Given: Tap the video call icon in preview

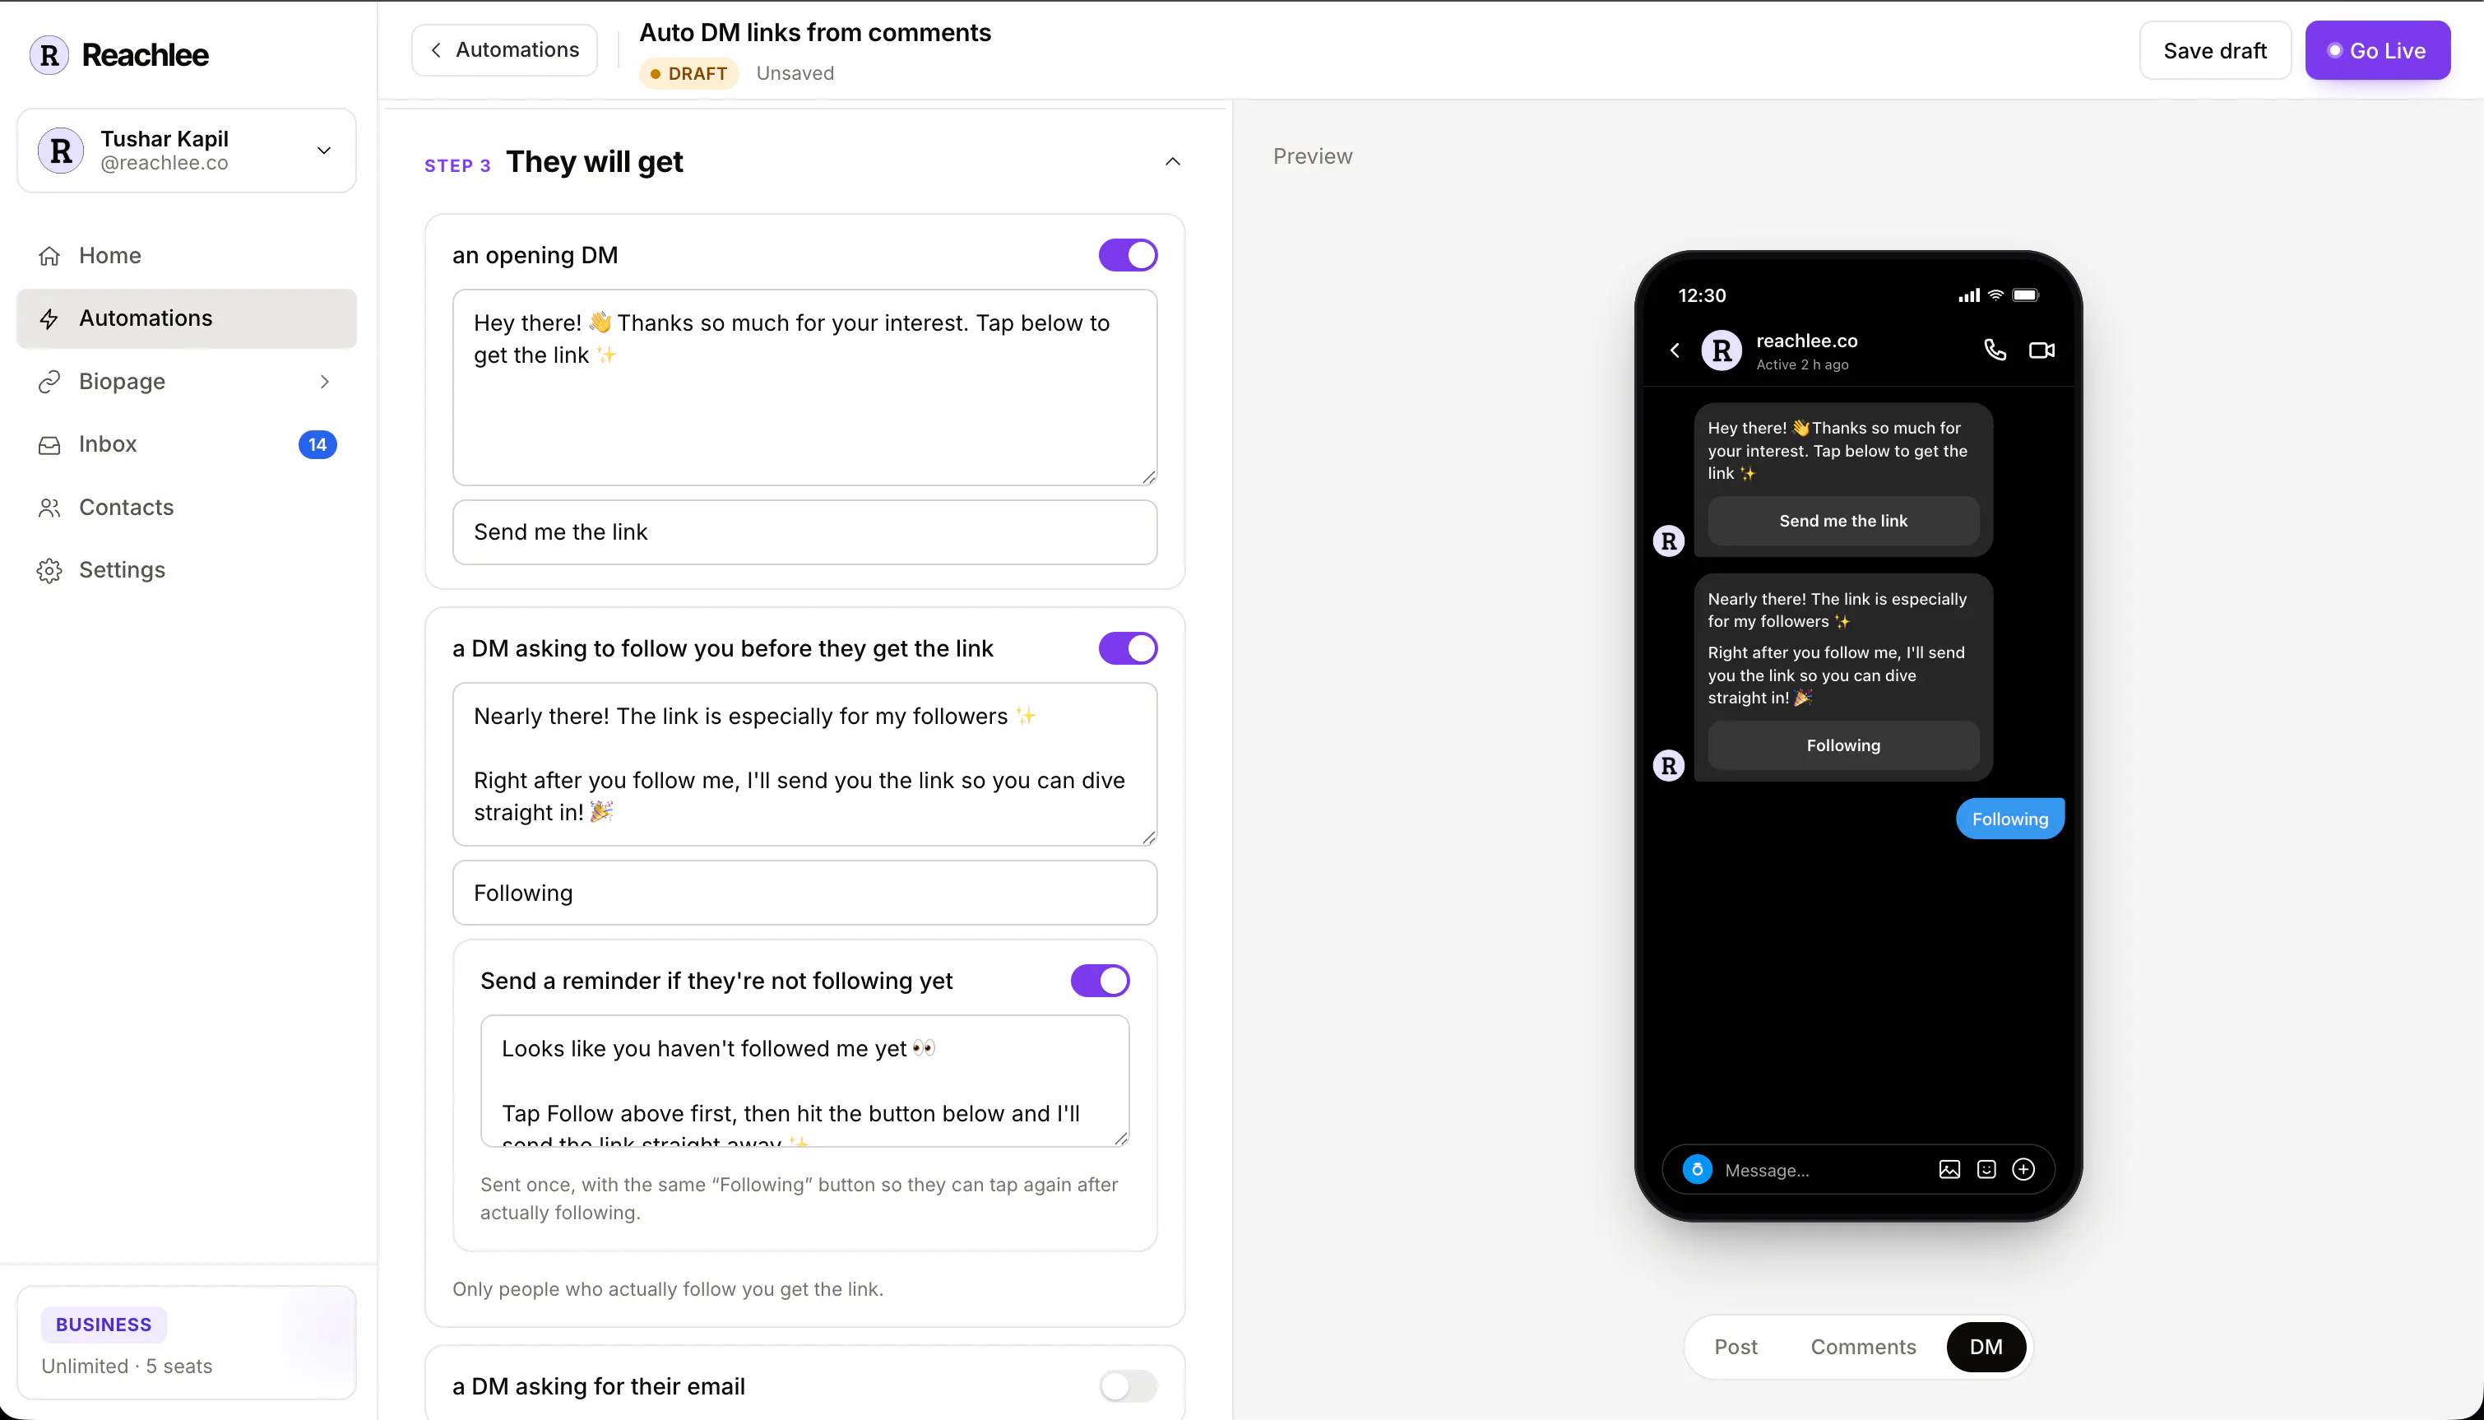Looking at the screenshot, I should click(2041, 349).
